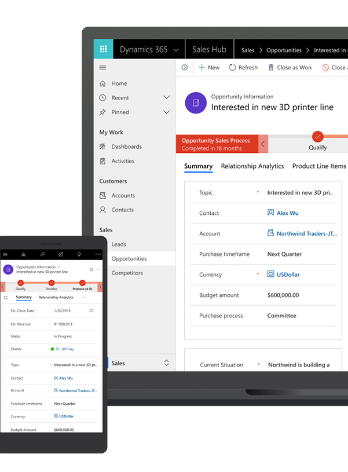Screen dimensions: 348x472
Task: Tap the Propose (4 D) stage marker on phone
Action: tap(82, 283)
